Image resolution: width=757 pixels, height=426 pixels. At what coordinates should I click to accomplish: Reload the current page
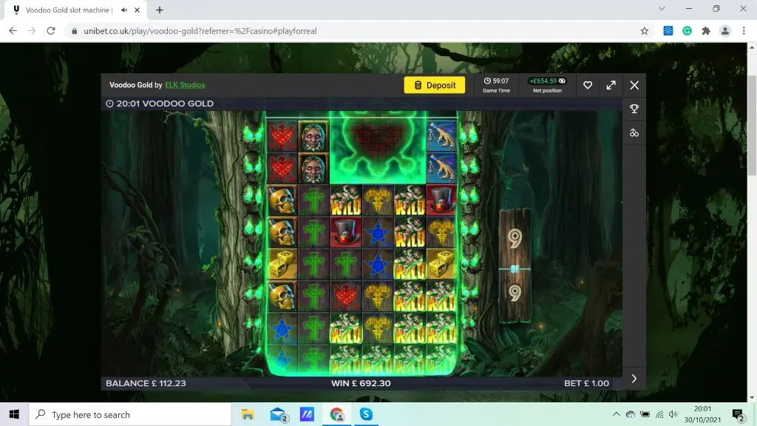click(x=51, y=31)
